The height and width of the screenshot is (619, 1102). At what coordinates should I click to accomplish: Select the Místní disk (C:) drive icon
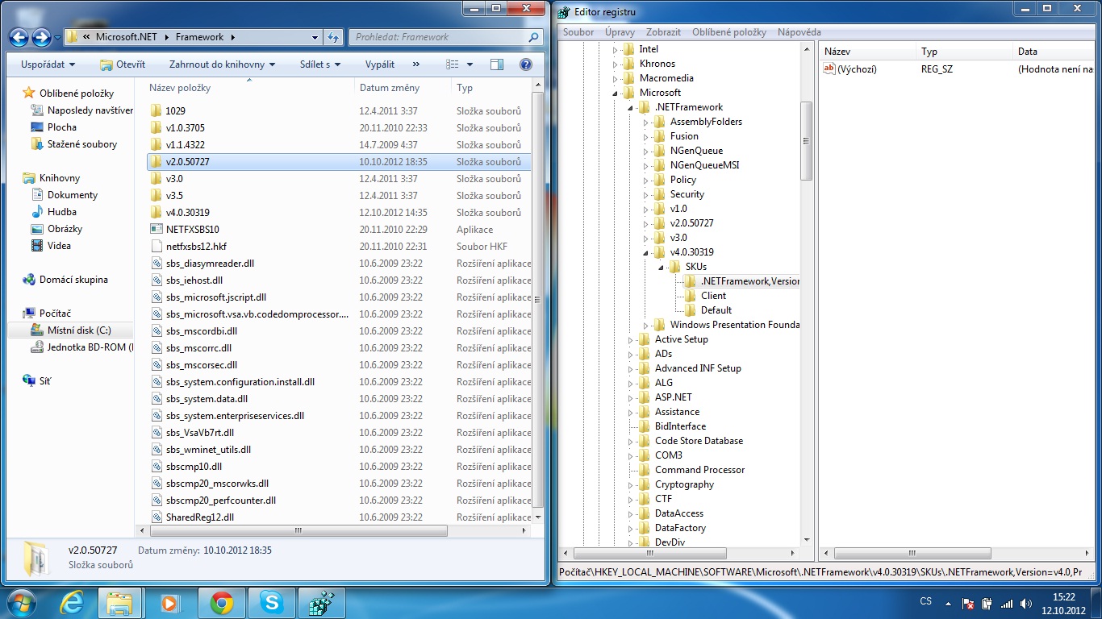pyautogui.click(x=37, y=330)
